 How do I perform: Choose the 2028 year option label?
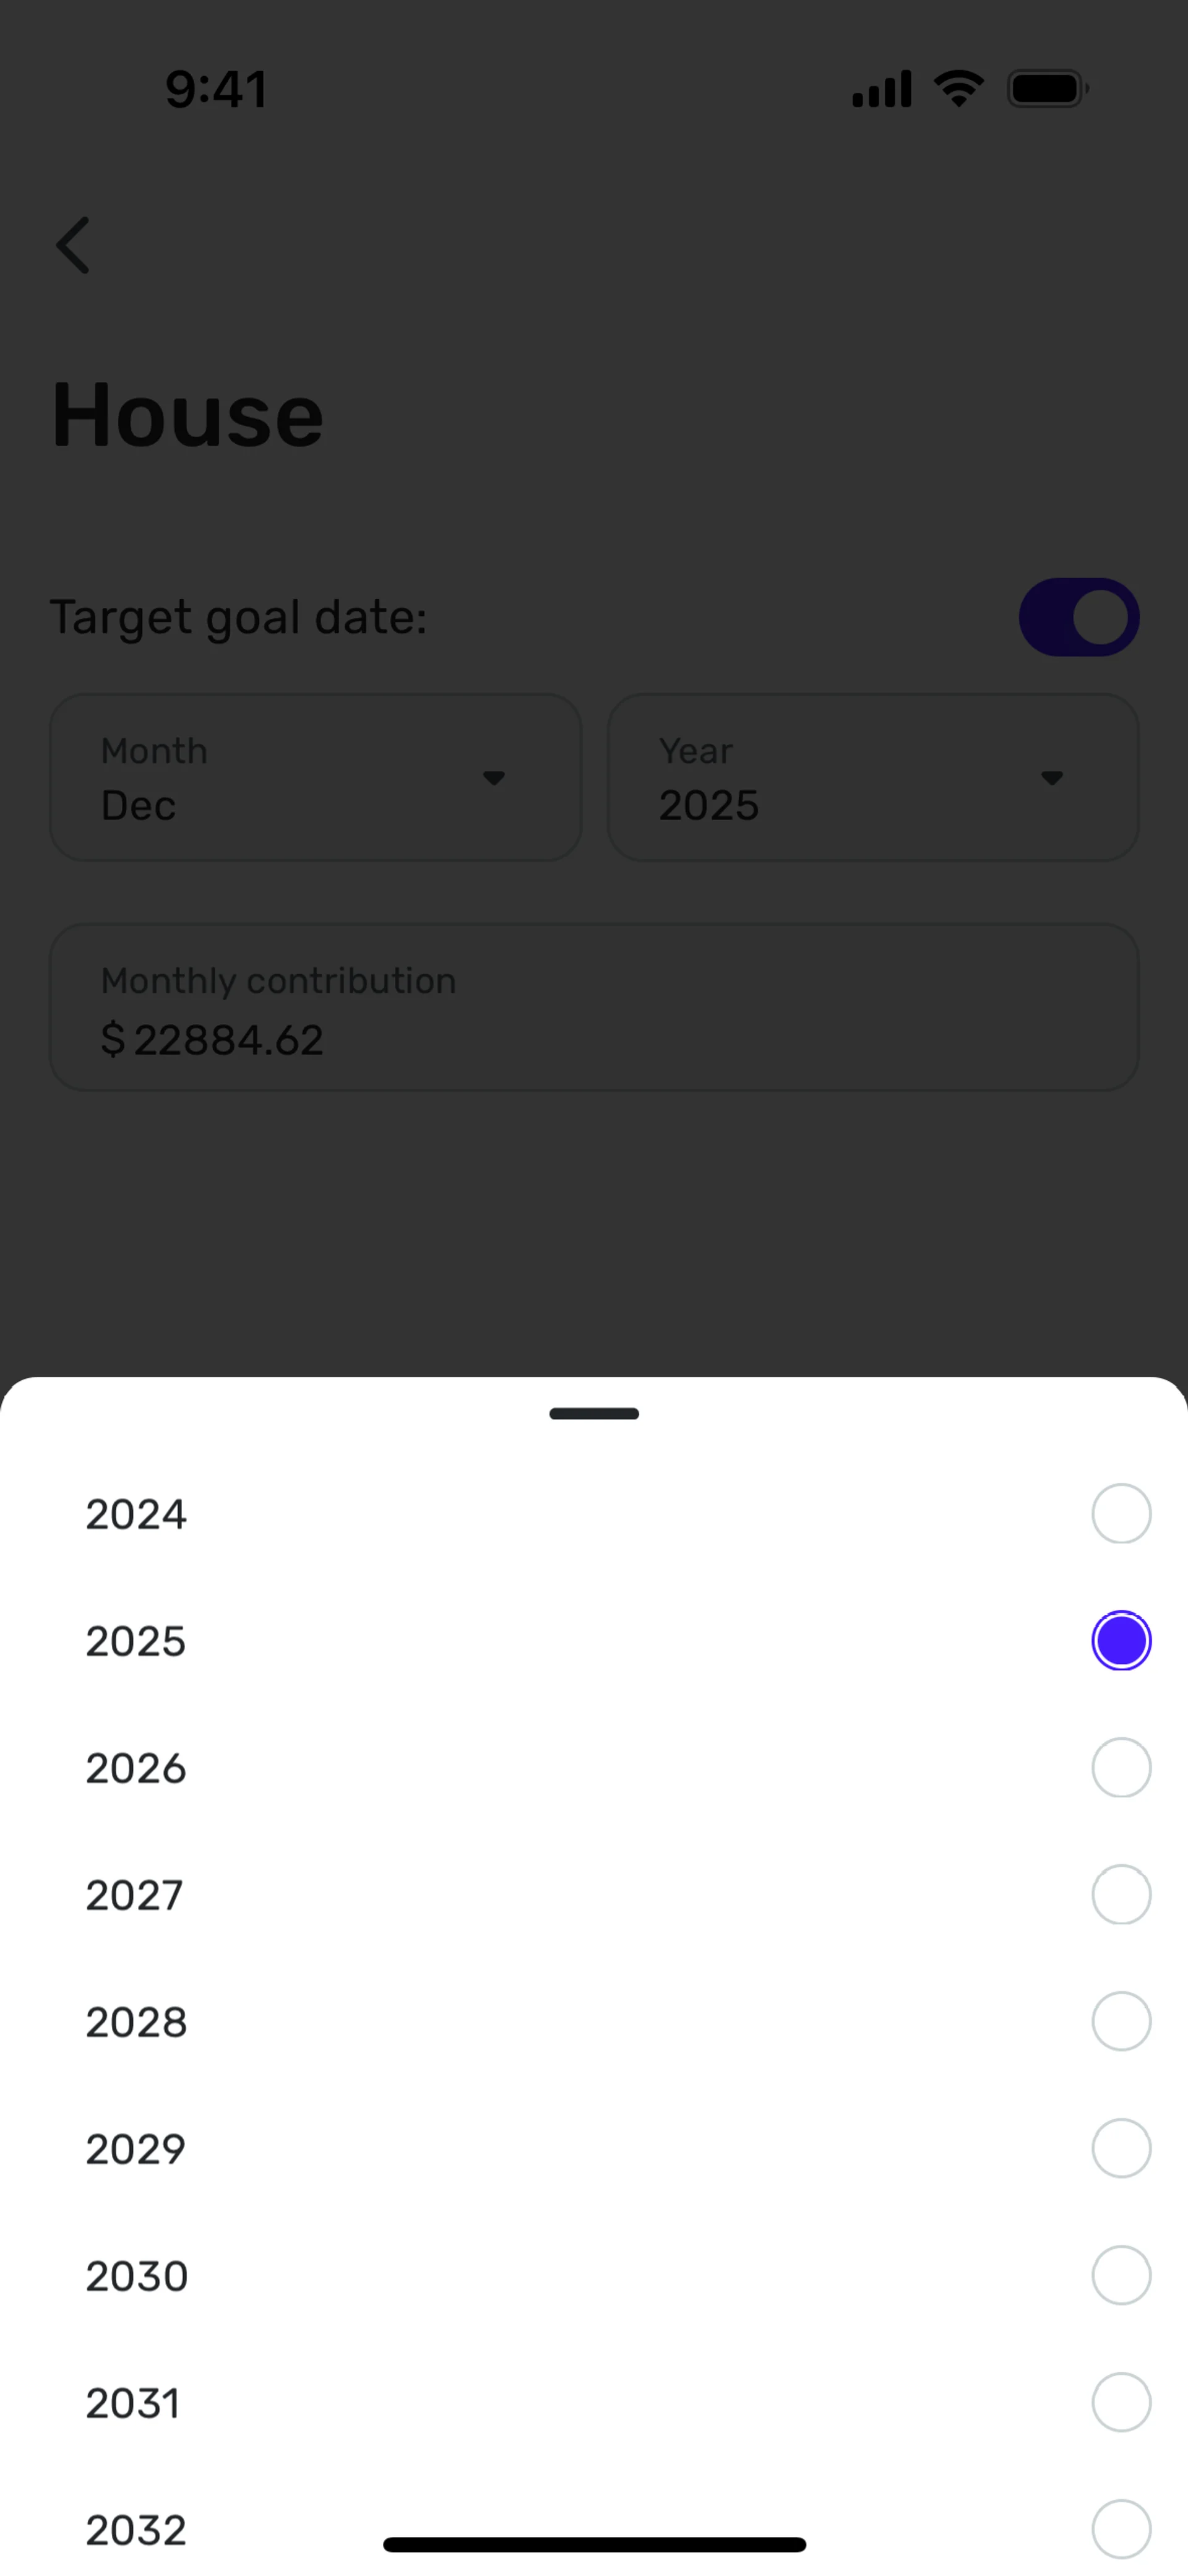point(136,2022)
